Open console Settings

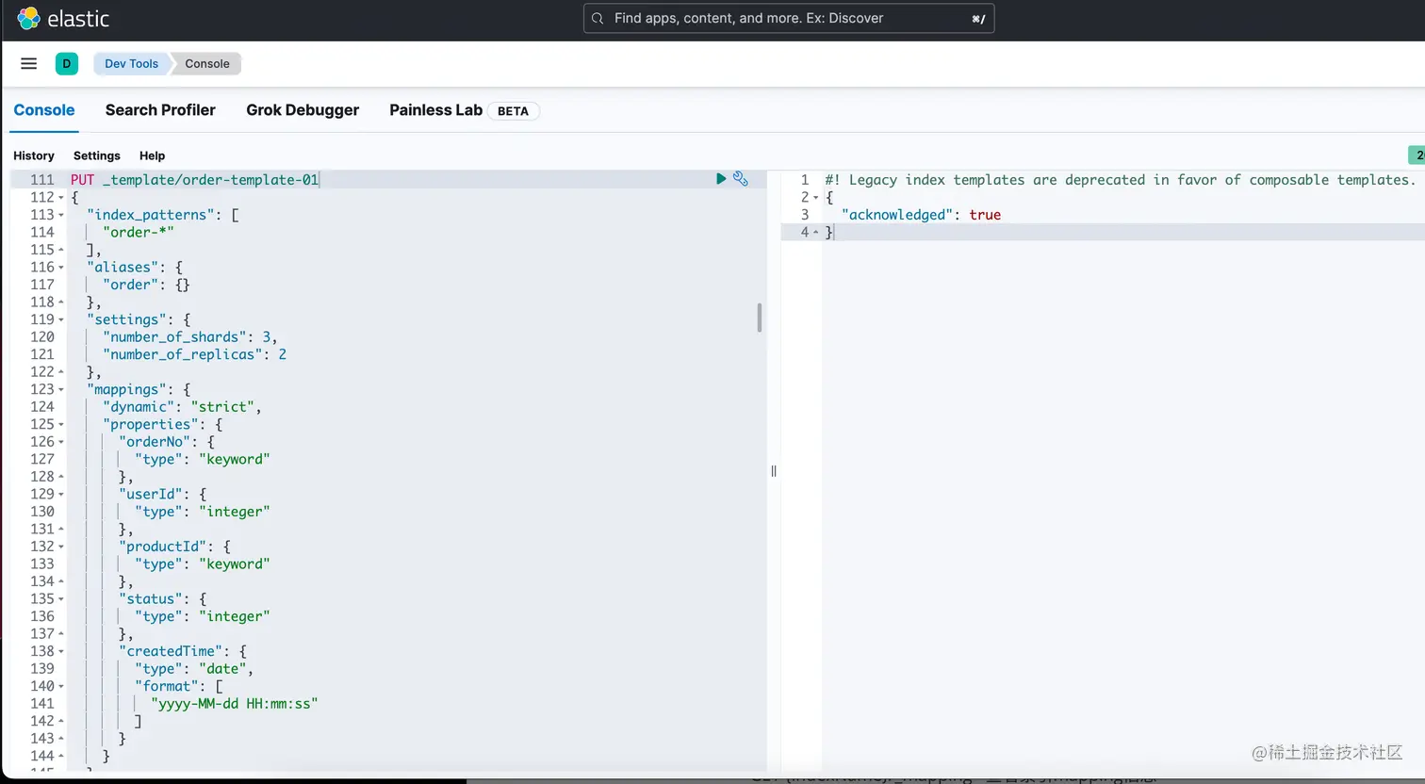[x=97, y=155]
